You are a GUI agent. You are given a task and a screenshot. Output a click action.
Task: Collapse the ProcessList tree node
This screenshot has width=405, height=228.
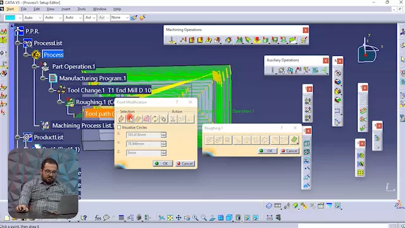[x=18, y=43]
